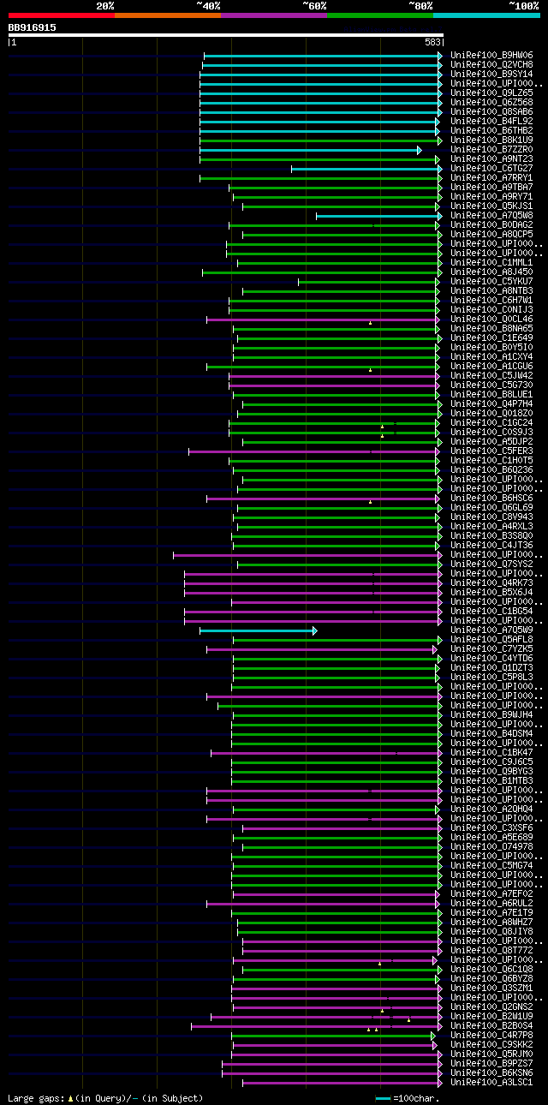The image size is (548, 1105).
Task: Open hit UniRef100_Q9LZ65
Action: (491, 93)
